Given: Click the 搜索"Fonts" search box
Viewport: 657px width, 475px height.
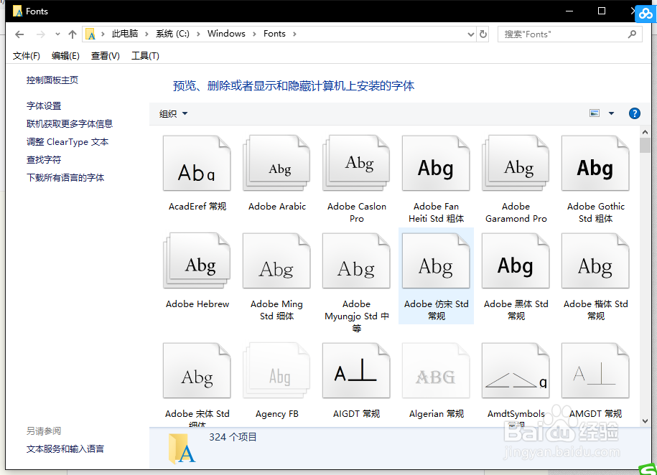Looking at the screenshot, I should coord(569,34).
